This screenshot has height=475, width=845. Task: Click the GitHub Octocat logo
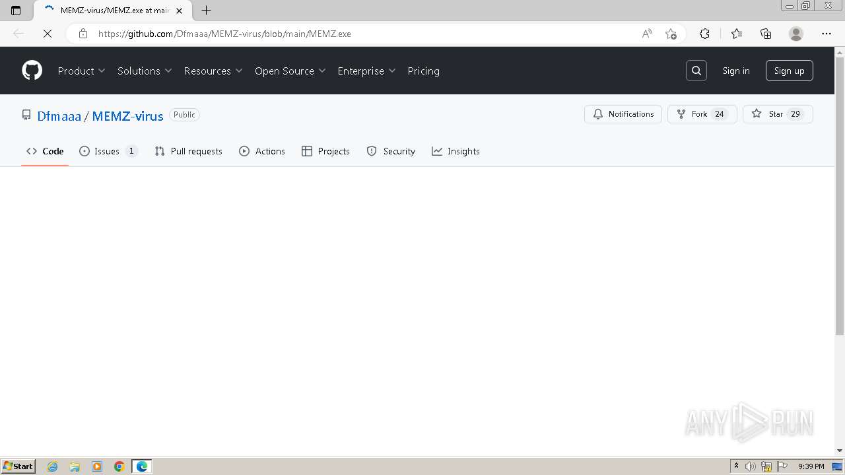32,71
